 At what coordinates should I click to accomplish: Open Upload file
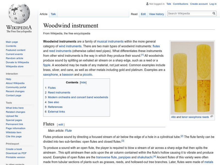12,116
